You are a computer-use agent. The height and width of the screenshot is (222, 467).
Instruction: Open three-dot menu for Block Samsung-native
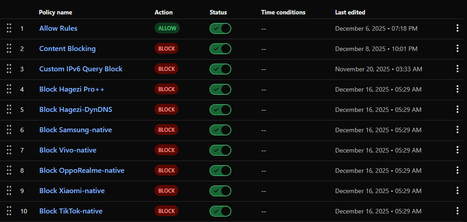coord(458,130)
